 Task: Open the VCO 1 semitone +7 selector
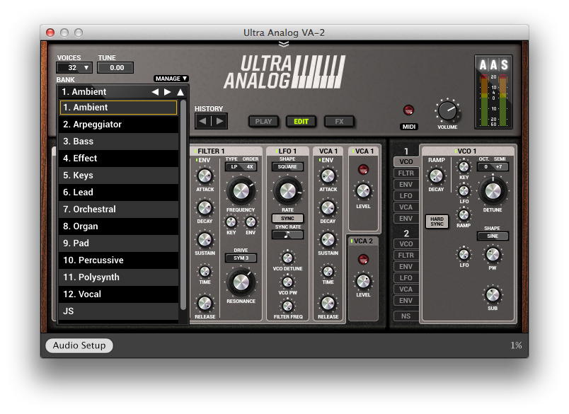[x=500, y=167]
